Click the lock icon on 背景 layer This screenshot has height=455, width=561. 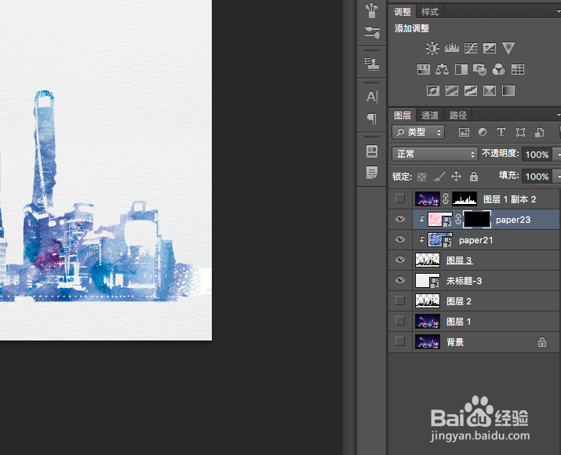click(542, 342)
